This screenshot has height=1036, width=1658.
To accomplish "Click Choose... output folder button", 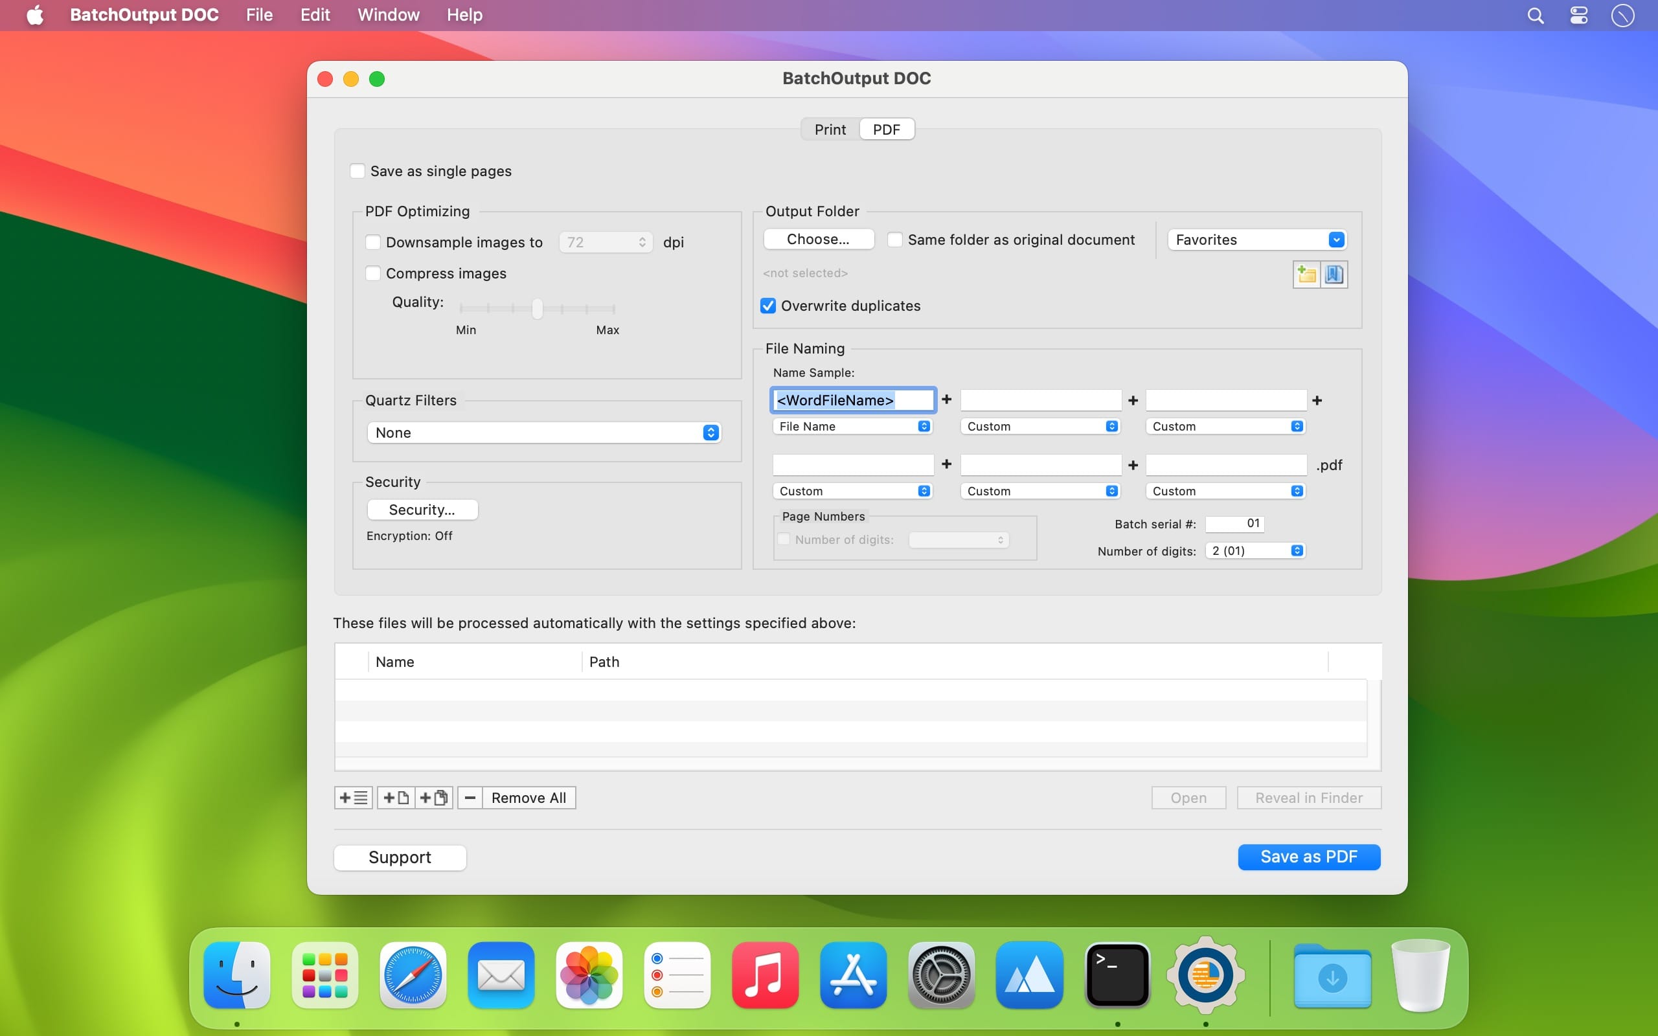I will [x=819, y=239].
